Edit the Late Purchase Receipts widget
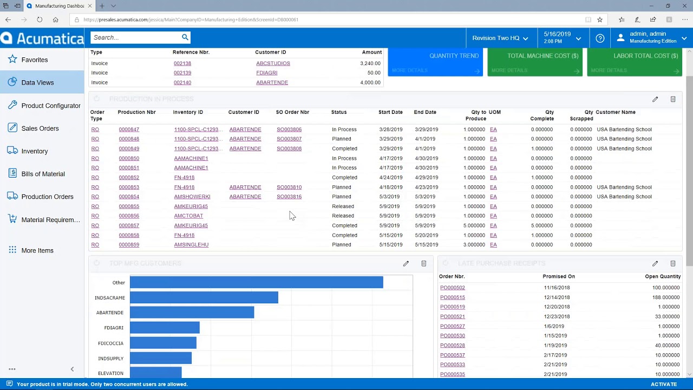Image resolution: width=693 pixels, height=390 pixels. coord(655,263)
